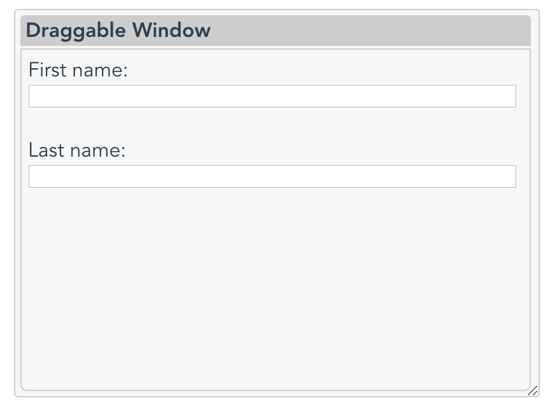Grab the diagonal-lines resize handle
Image resolution: width=550 pixels, height=405 pixels.
click(532, 390)
